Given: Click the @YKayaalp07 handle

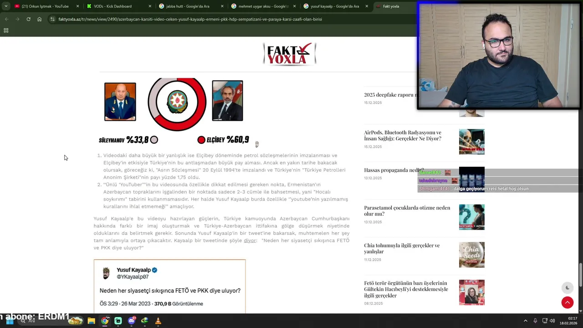Looking at the screenshot, I should point(133,277).
